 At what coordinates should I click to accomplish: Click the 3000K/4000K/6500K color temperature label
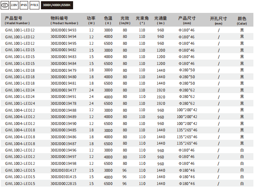coord(57,5)
